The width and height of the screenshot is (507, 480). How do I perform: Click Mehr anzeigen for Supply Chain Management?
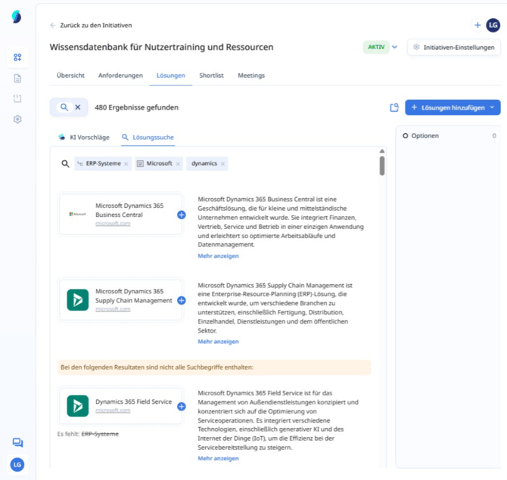218,342
